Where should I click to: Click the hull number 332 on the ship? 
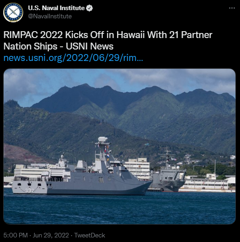click(x=30, y=191)
